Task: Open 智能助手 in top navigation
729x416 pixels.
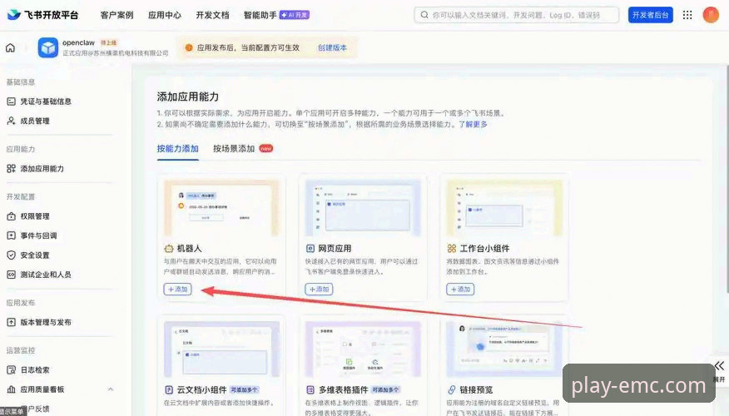Action: (x=260, y=15)
